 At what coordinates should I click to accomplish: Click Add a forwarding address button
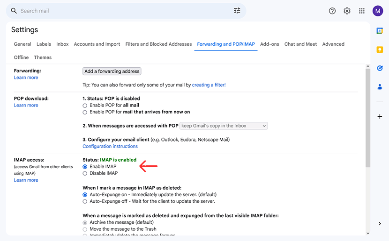pyautogui.click(x=112, y=71)
